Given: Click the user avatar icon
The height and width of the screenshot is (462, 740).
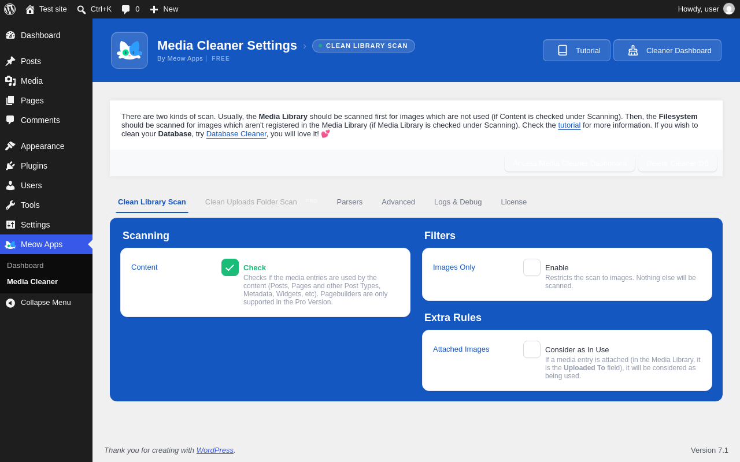Looking at the screenshot, I should (729, 9).
